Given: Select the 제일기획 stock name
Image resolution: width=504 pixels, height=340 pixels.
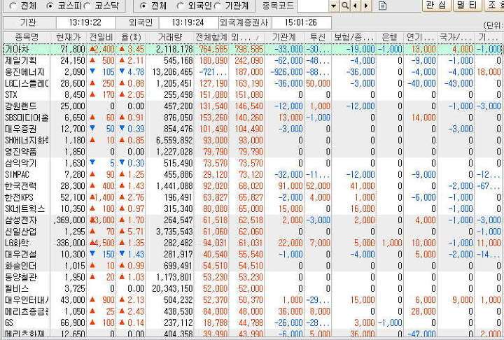Looking at the screenshot, I should click(20, 60).
